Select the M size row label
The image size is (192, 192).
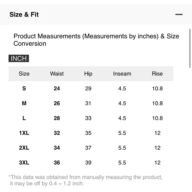coord(24,103)
